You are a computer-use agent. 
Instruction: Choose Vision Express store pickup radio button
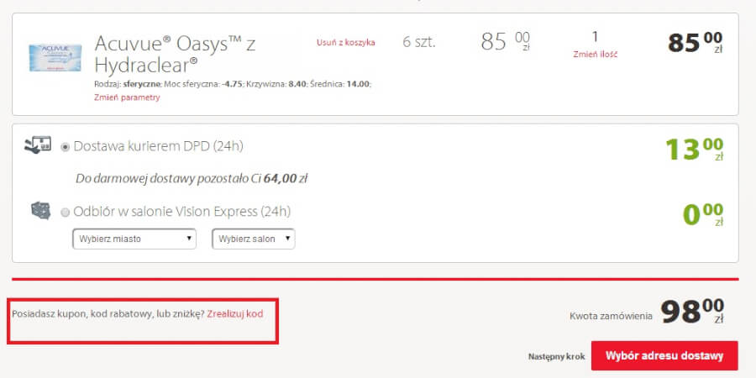pos(66,212)
